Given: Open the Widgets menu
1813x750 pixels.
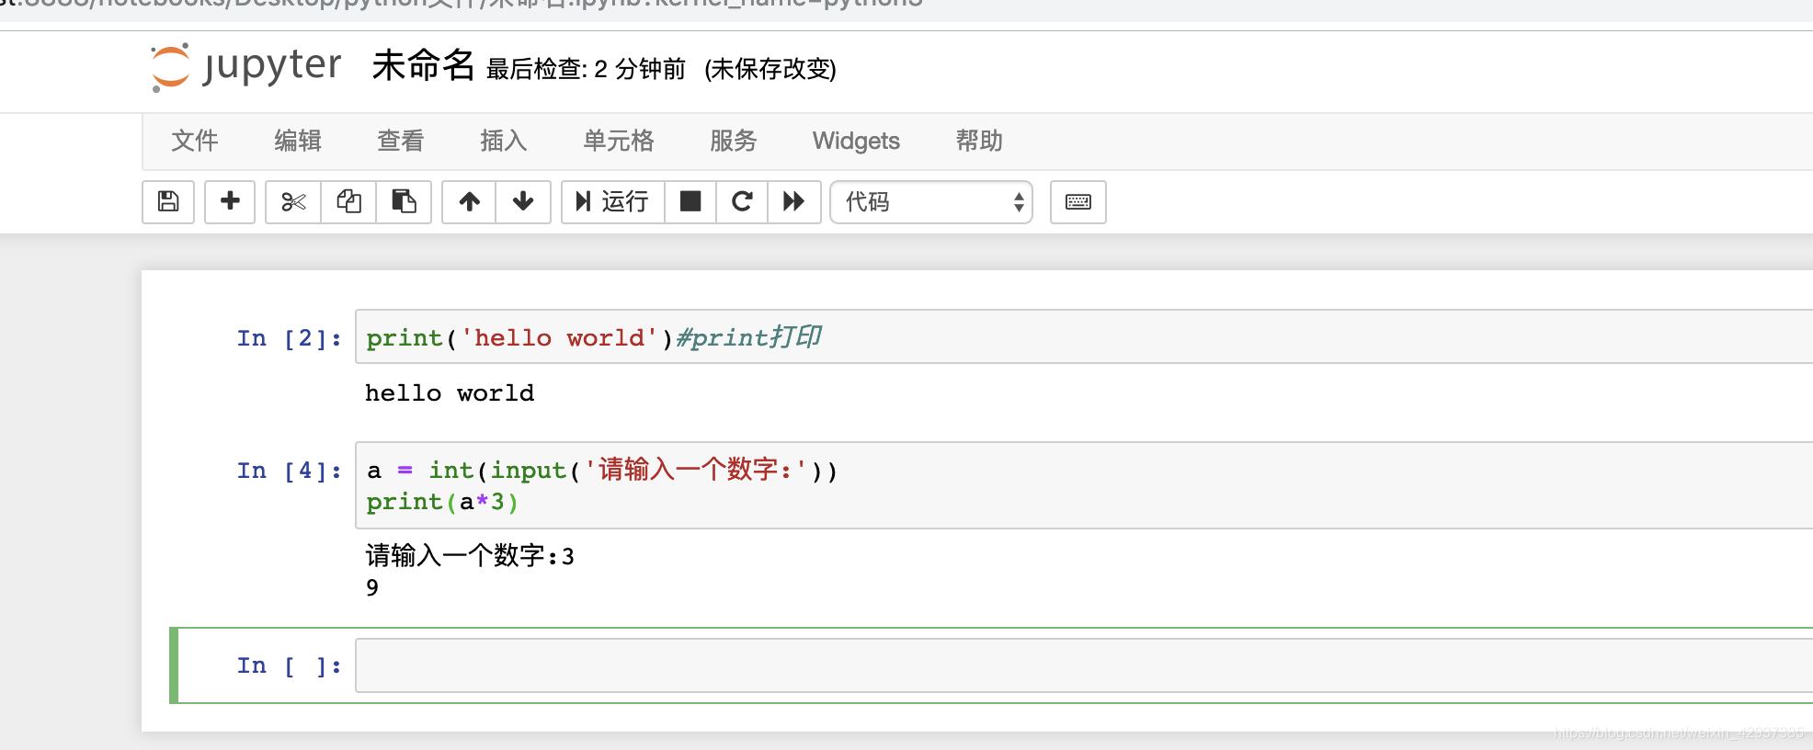Looking at the screenshot, I should coord(856,141).
